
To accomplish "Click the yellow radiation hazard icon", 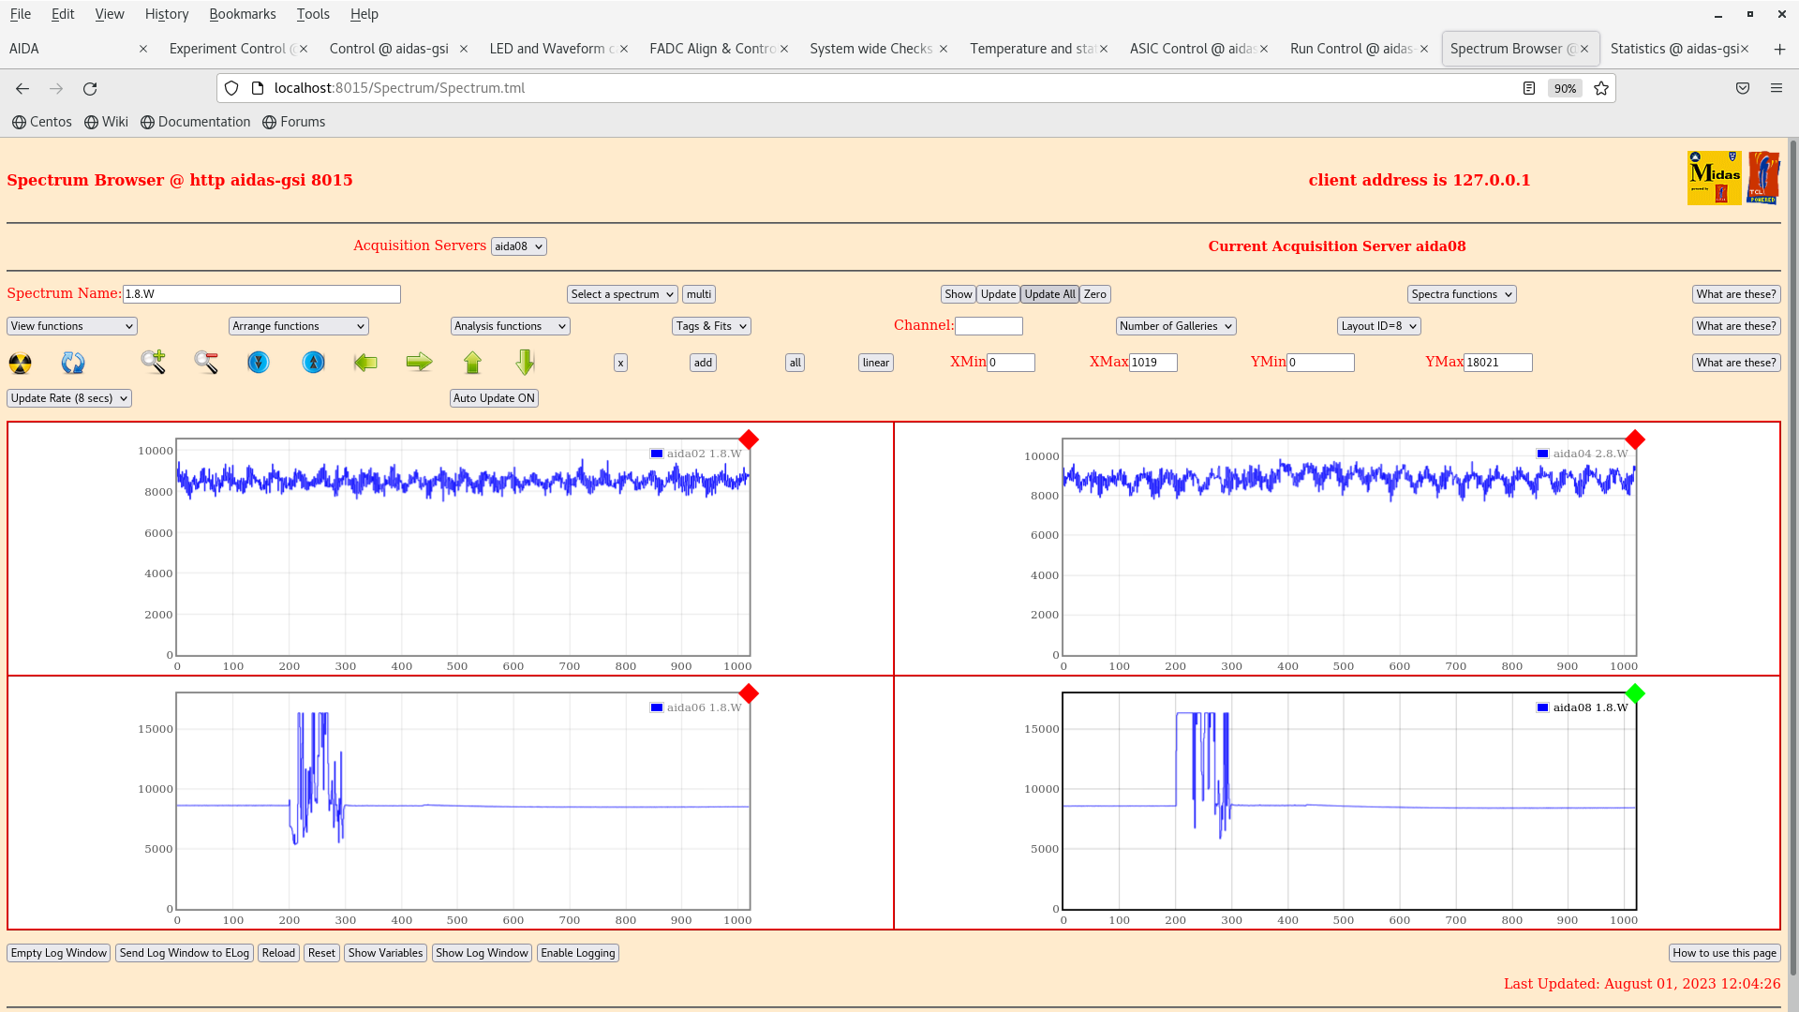I will (x=20, y=363).
